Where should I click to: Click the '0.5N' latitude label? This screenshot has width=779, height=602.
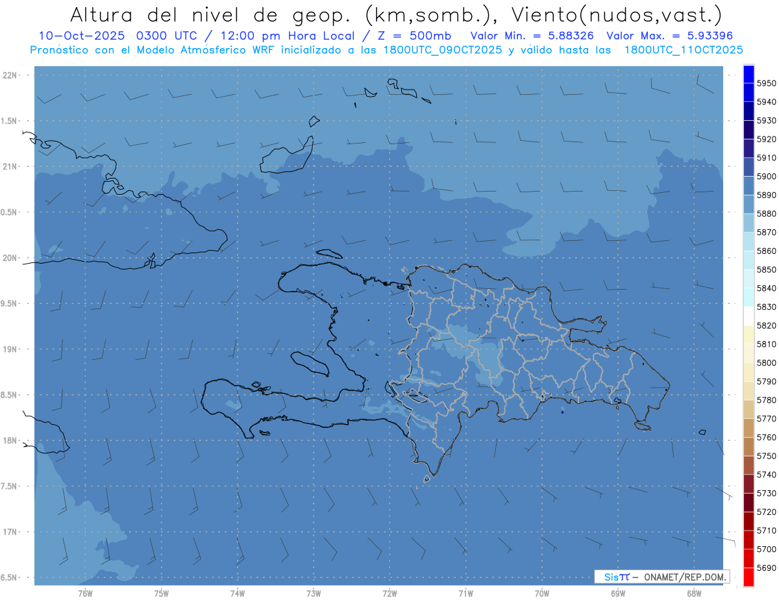tap(9, 212)
